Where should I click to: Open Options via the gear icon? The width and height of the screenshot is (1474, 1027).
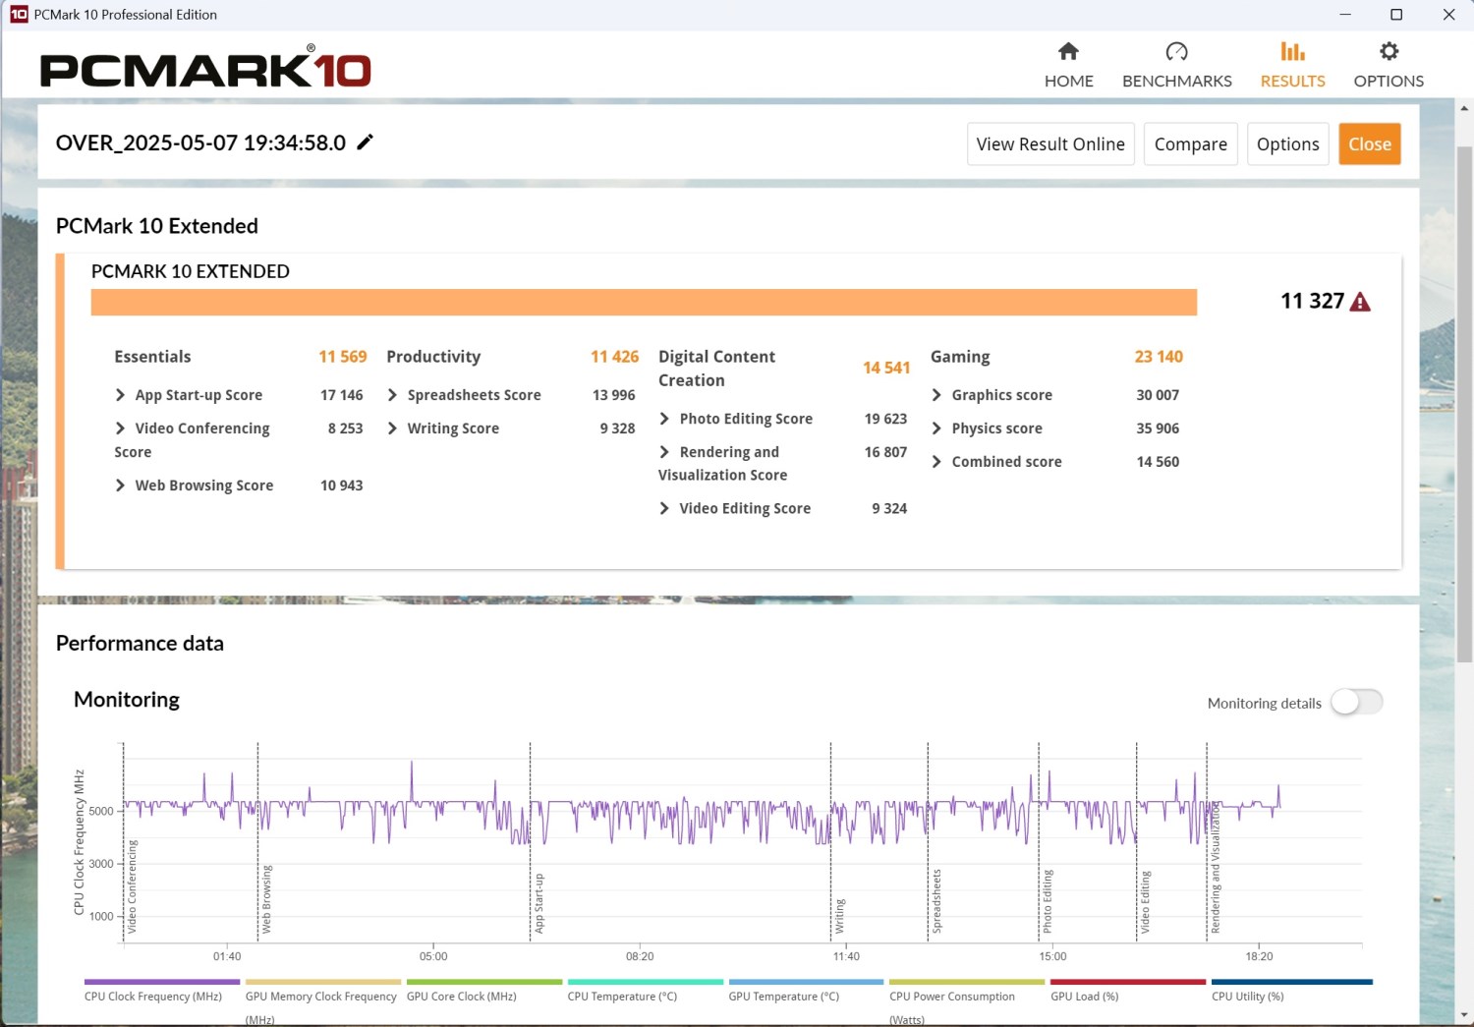(x=1388, y=52)
